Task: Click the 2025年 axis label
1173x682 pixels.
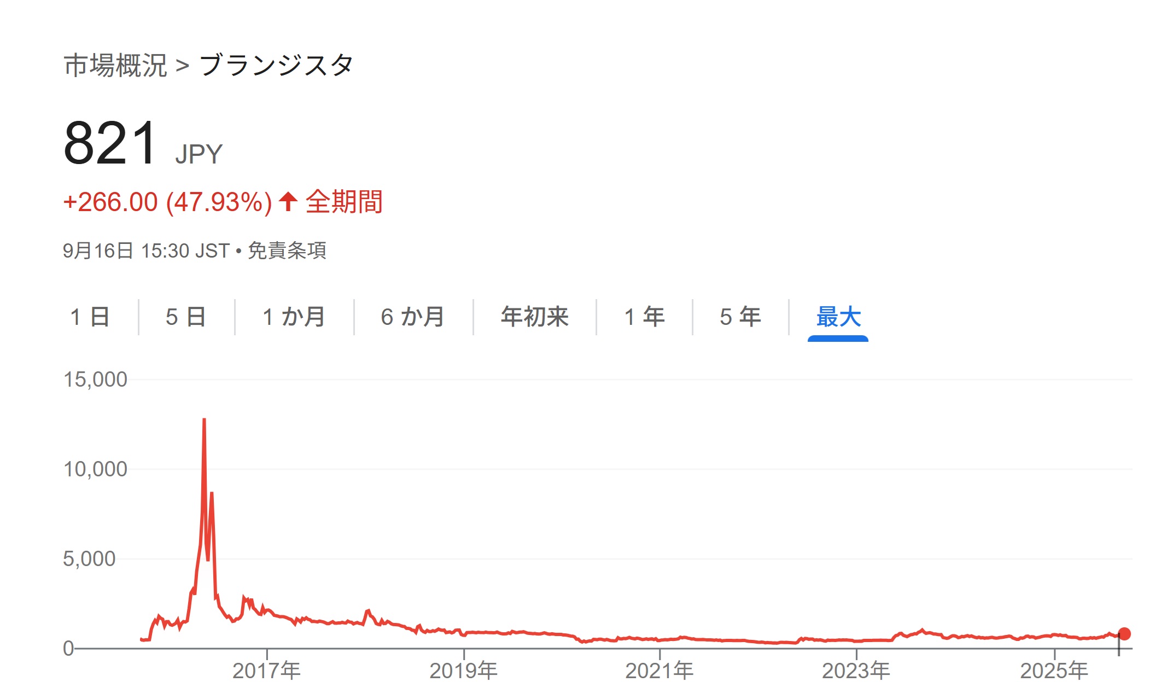Action: [1054, 671]
